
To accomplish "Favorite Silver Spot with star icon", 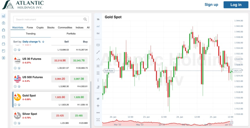I will click(x=19, y=123).
